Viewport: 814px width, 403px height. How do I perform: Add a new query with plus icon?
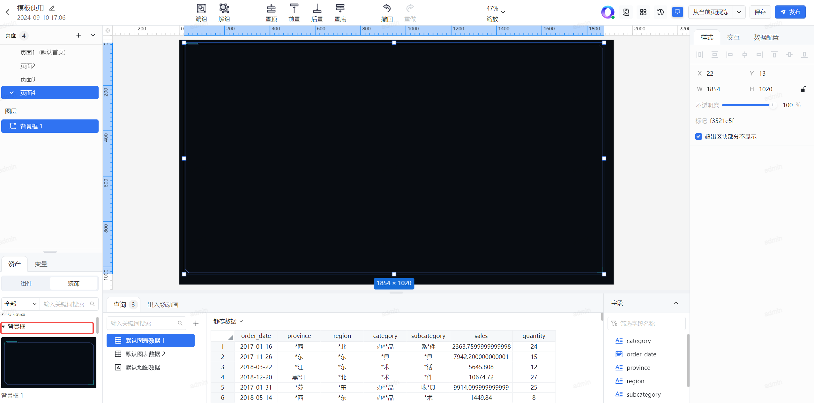[x=196, y=323]
